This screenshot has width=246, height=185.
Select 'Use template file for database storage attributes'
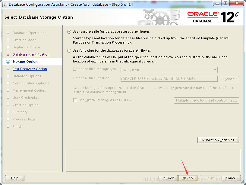(x=69, y=32)
